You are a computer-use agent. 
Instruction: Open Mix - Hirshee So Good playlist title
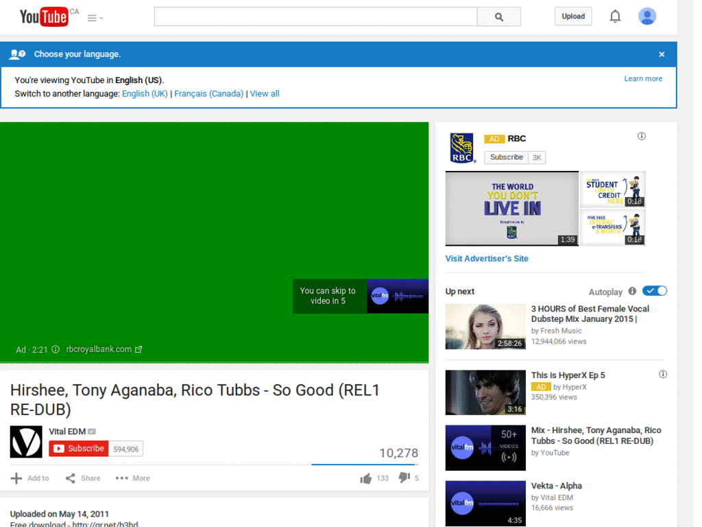coord(596,436)
